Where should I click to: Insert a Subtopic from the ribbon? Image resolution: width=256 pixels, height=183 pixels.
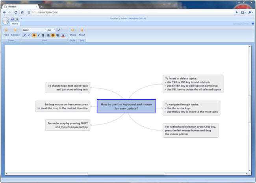[15, 30]
